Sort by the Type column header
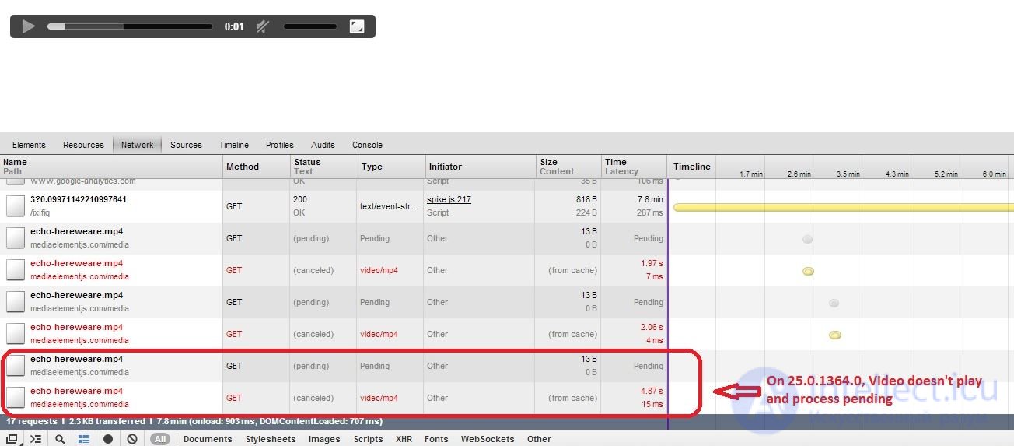 click(390, 167)
